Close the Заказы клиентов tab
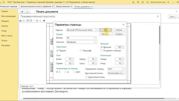The width and height of the screenshot is (179, 101). [x=71, y=6]
